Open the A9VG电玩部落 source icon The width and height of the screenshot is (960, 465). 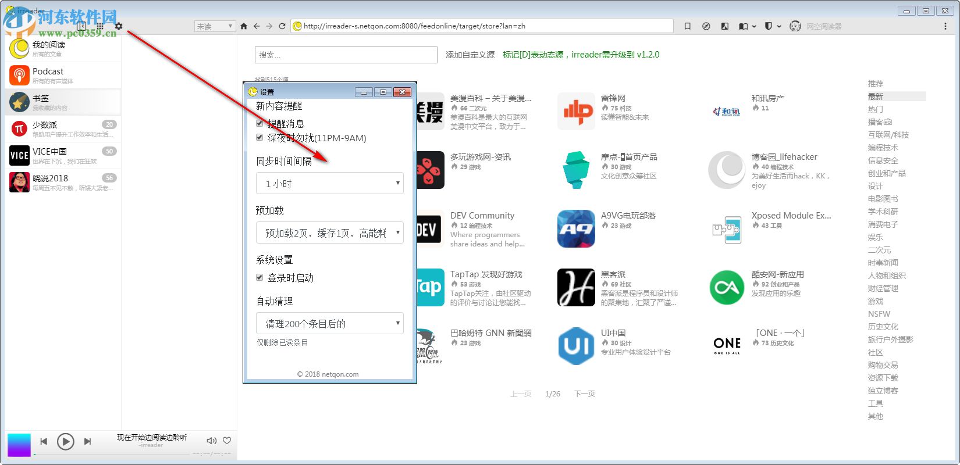pyautogui.click(x=576, y=228)
